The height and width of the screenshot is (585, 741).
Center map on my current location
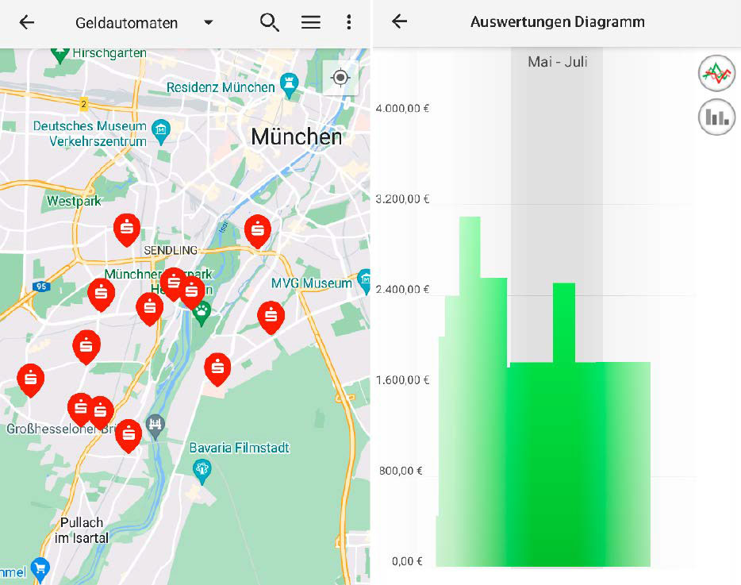point(340,77)
